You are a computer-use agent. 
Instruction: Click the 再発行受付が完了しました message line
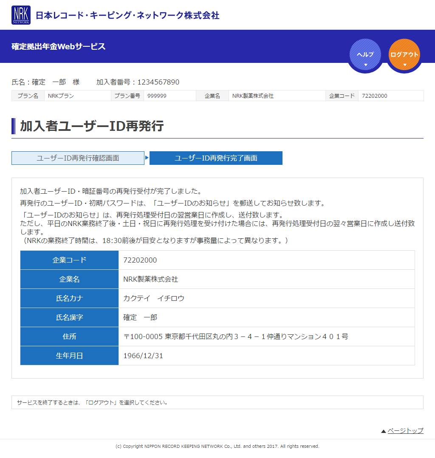112,191
